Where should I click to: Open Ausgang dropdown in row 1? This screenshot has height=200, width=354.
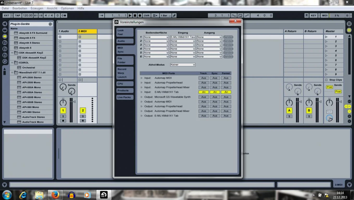[x=209, y=37]
